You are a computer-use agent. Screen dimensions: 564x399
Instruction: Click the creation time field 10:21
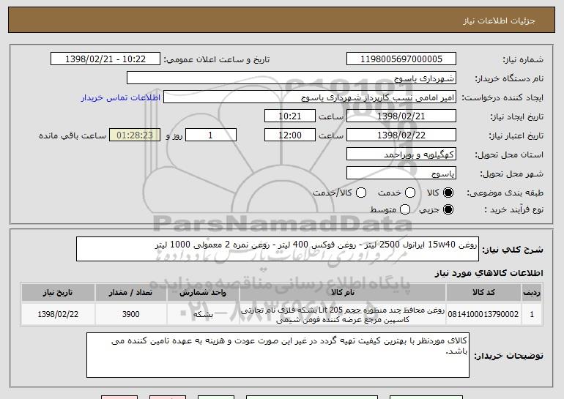[x=290, y=116]
